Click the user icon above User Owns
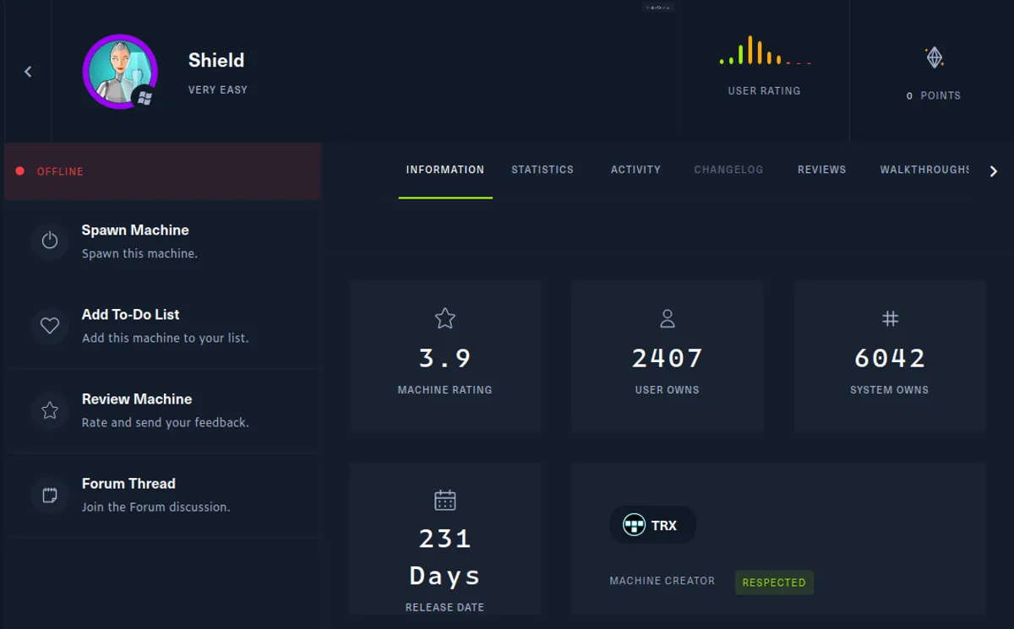The image size is (1014, 629). tap(668, 319)
